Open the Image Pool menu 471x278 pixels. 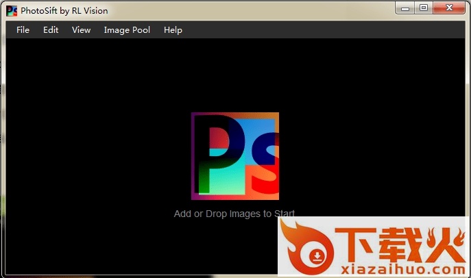coord(127,30)
